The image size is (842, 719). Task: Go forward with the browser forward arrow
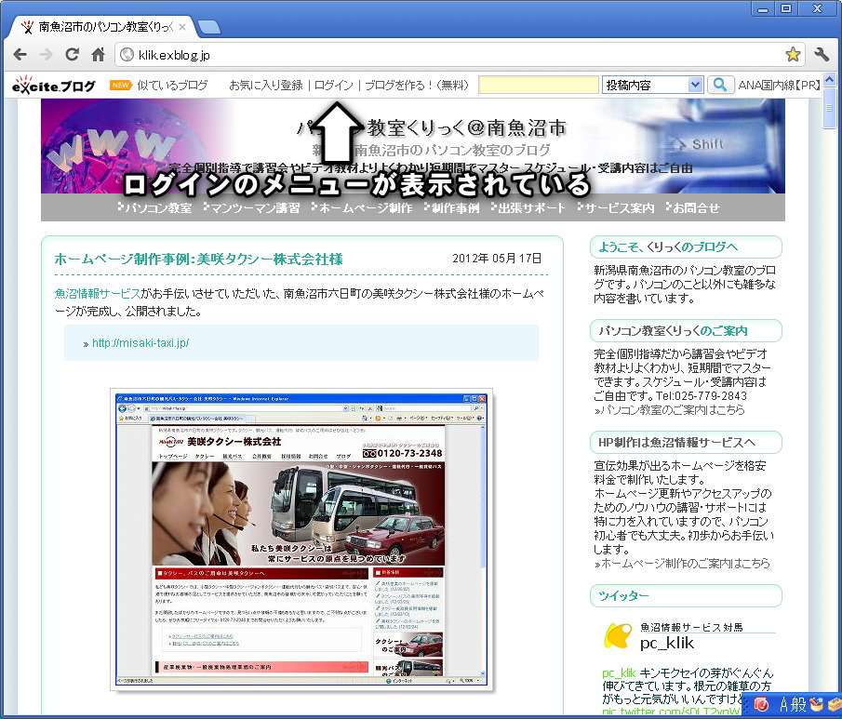coord(47,54)
